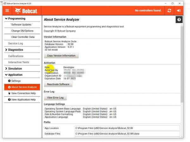The image size is (190, 142).
Task: Click the refresh controllers icon
Action: [x=169, y=10]
